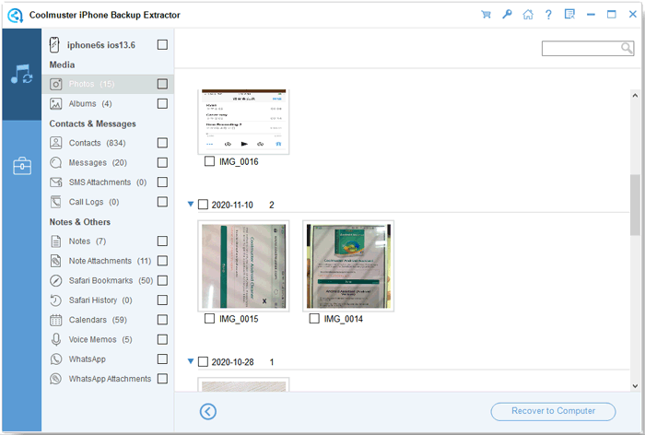Tick the Voice Memos checkbox
The height and width of the screenshot is (435, 645).
(162, 339)
